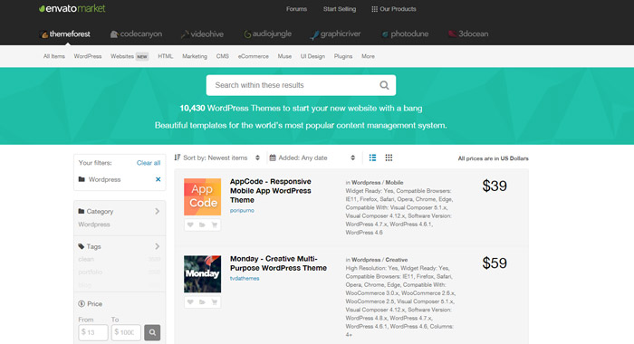Select Marketing in category bar

[x=195, y=56]
